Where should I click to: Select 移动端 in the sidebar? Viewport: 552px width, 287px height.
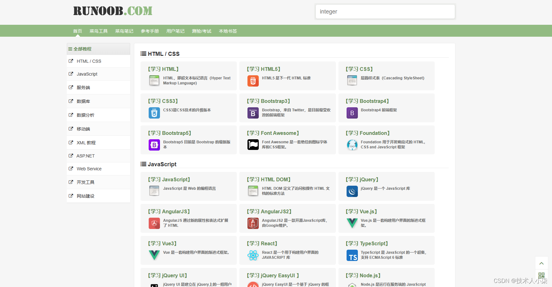pos(98,129)
